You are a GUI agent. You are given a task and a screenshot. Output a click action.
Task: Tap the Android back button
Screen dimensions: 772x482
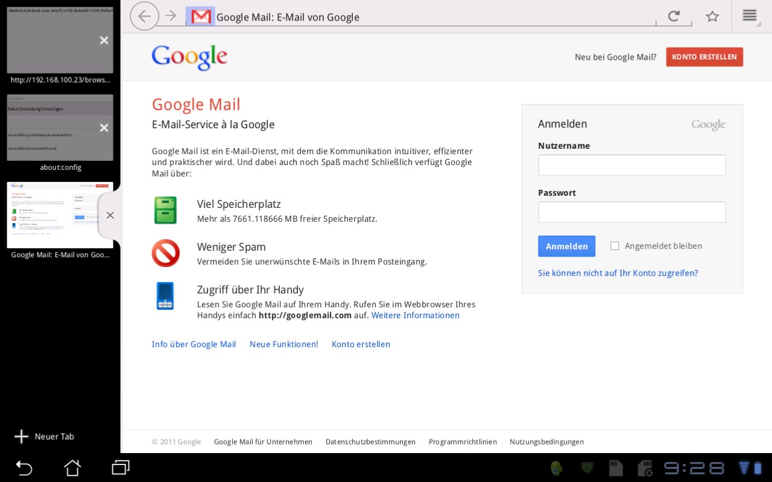(24, 468)
